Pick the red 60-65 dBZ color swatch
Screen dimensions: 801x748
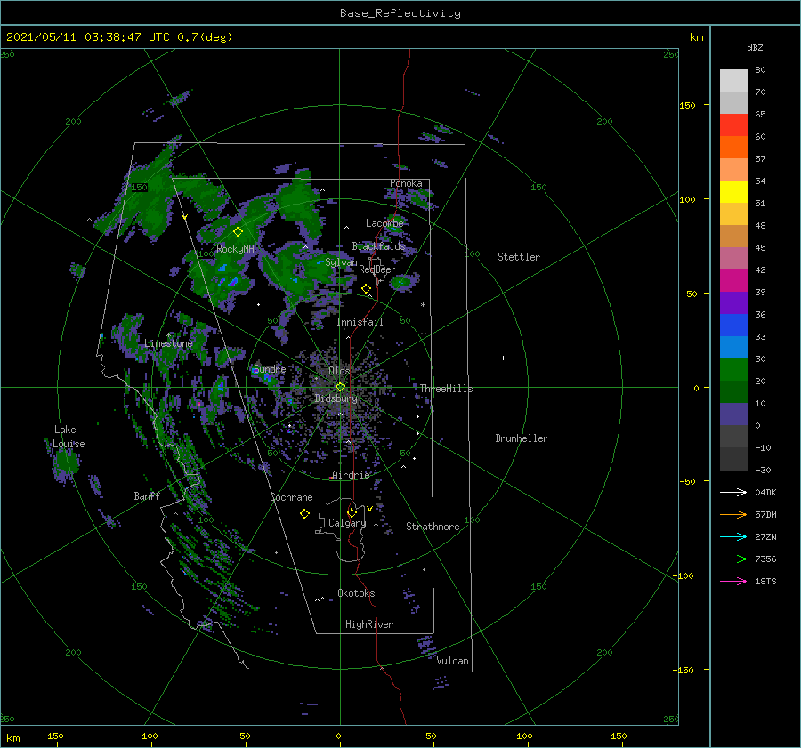click(x=733, y=125)
